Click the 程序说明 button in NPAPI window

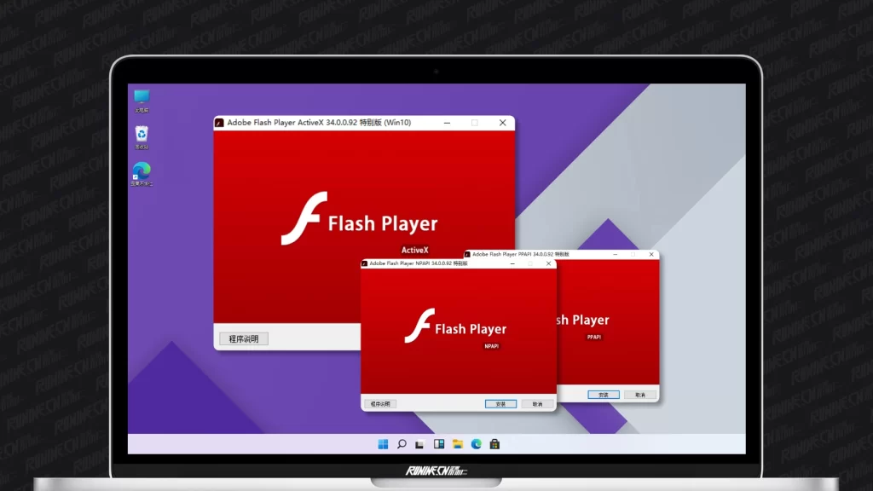(x=380, y=404)
